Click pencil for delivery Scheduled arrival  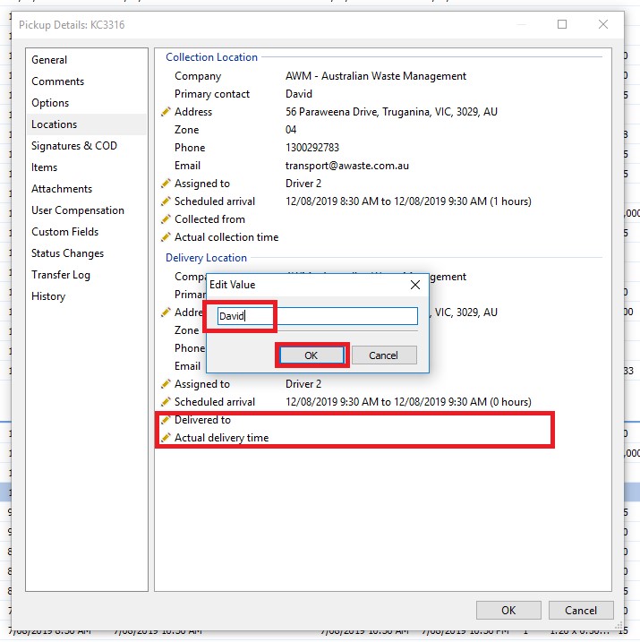166,402
